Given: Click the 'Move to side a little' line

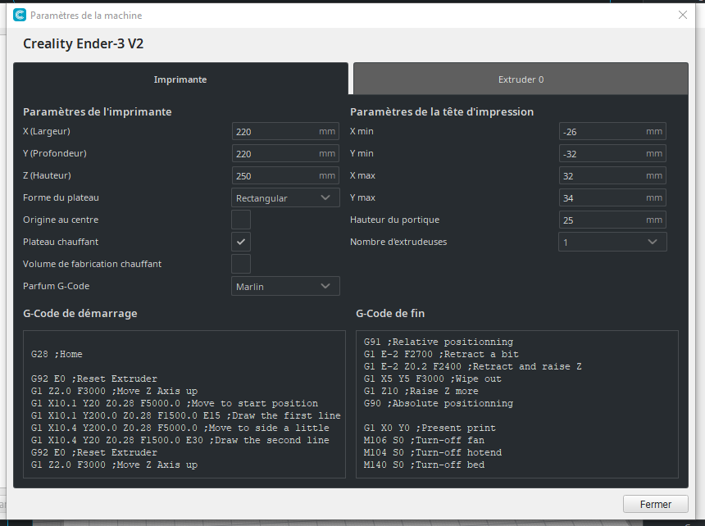Looking at the screenshot, I should pos(180,428).
